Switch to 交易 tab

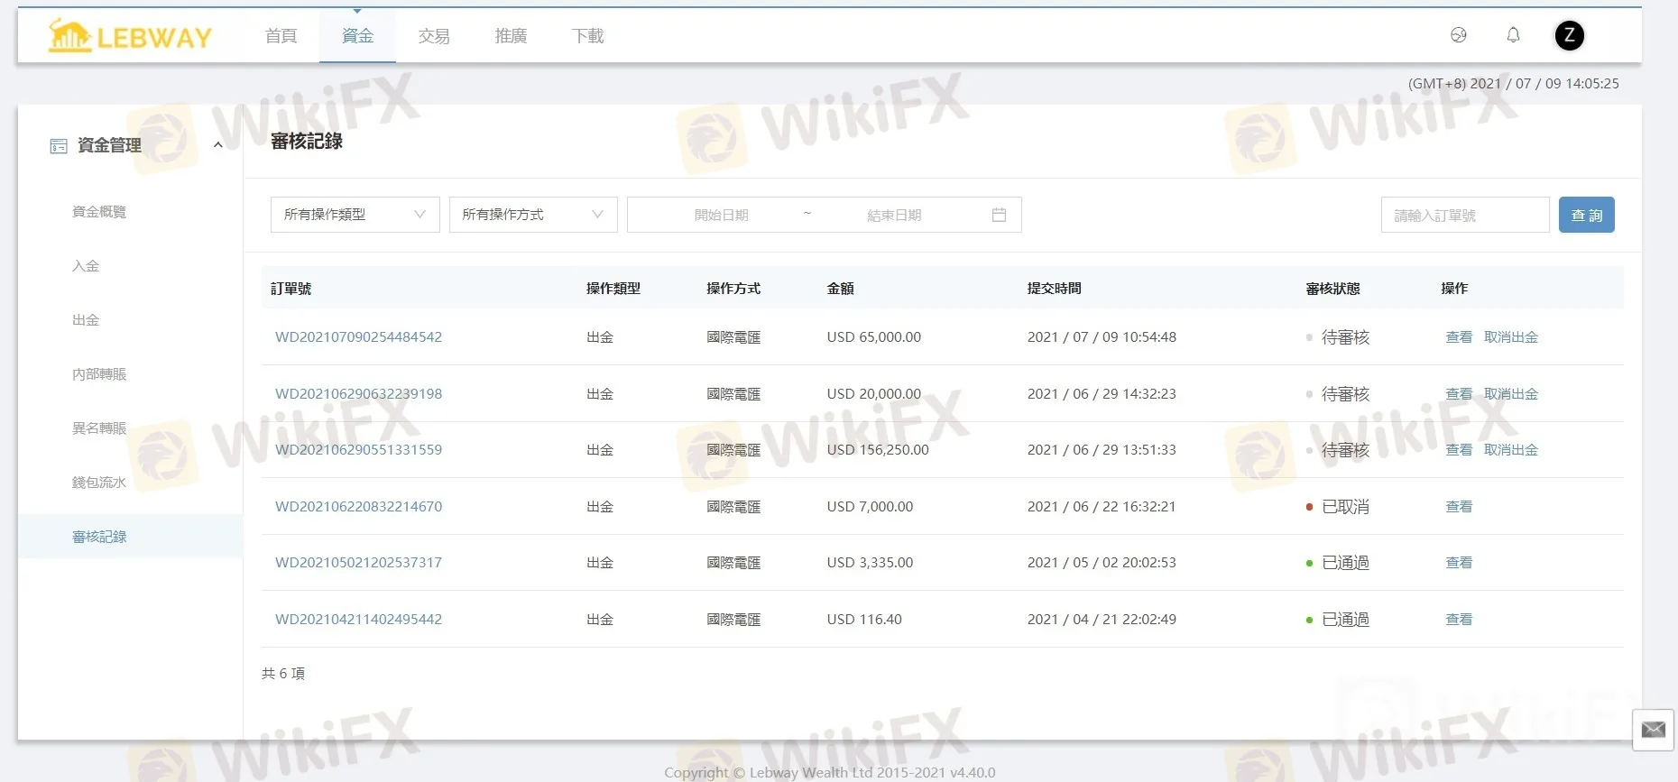pyautogui.click(x=434, y=36)
